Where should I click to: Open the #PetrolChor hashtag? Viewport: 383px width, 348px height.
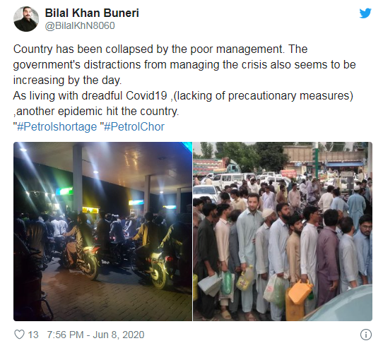pyautogui.click(x=134, y=126)
